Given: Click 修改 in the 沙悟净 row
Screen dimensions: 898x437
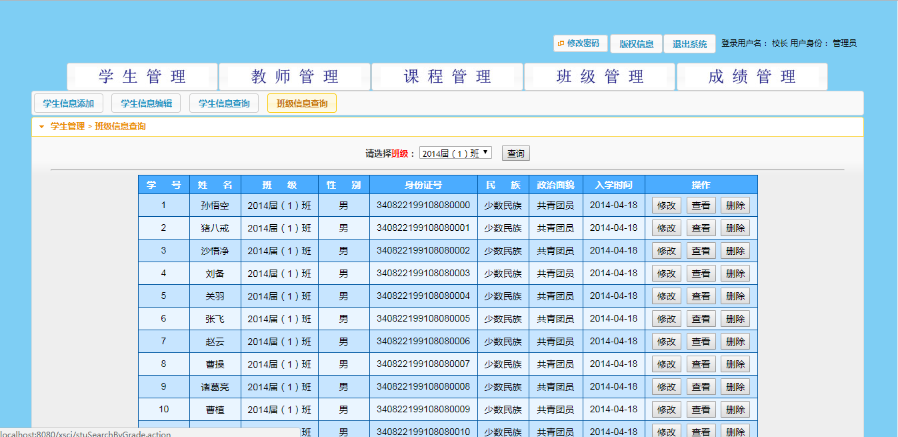Looking at the screenshot, I should [x=667, y=251].
